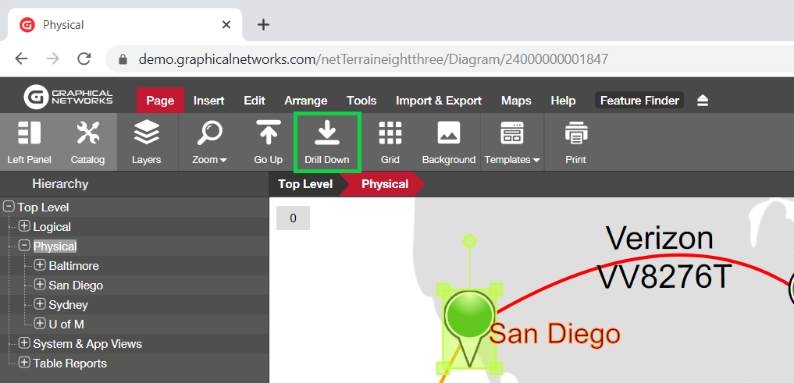The image size is (794, 383).
Task: Collapse the Physical tree node
Action: 24,246
